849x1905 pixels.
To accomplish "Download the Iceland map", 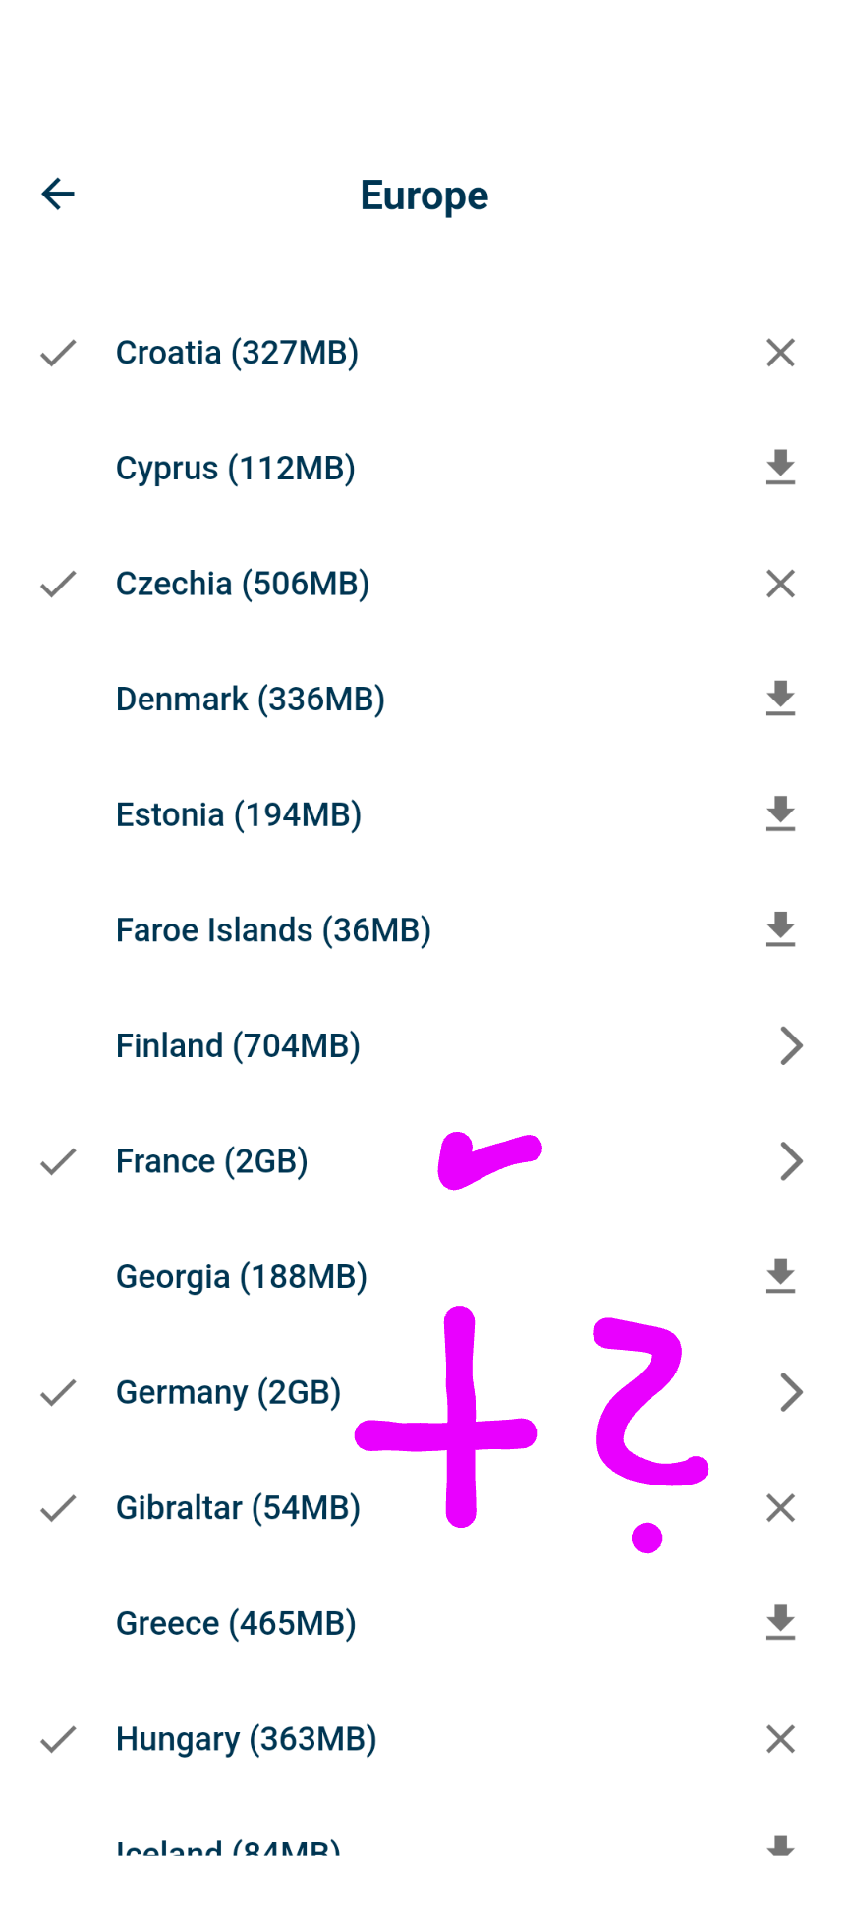I will point(780,1844).
